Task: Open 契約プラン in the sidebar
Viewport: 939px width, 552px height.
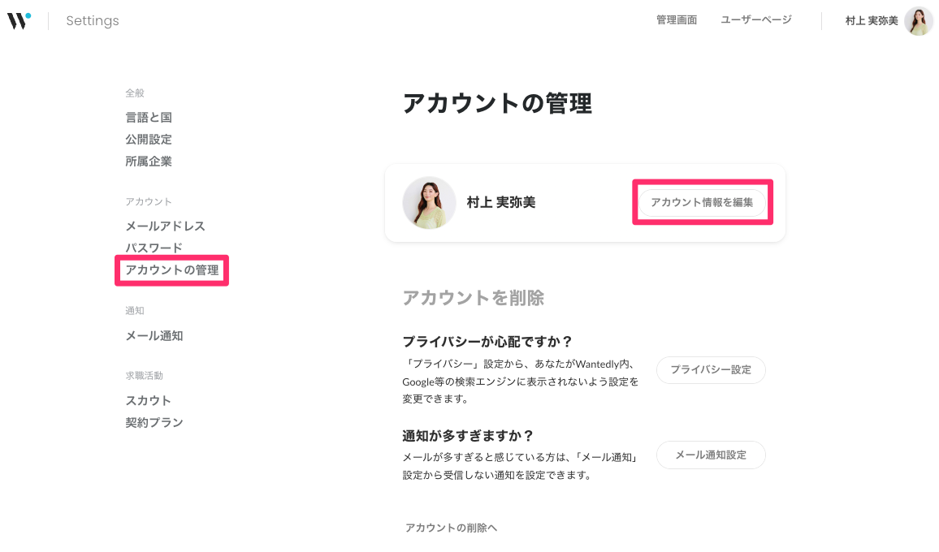Action: 154,423
